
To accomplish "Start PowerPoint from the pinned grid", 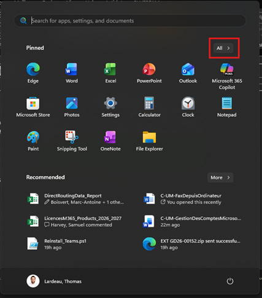I will [149, 73].
